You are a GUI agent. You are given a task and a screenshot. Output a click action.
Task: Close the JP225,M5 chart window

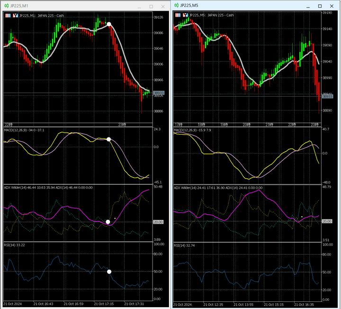(332, 6)
